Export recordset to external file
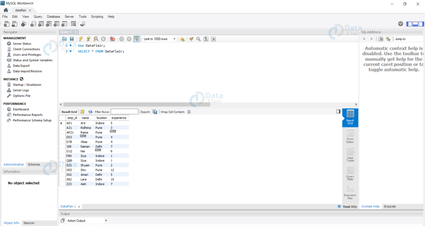425x226 pixels. pos(155,112)
